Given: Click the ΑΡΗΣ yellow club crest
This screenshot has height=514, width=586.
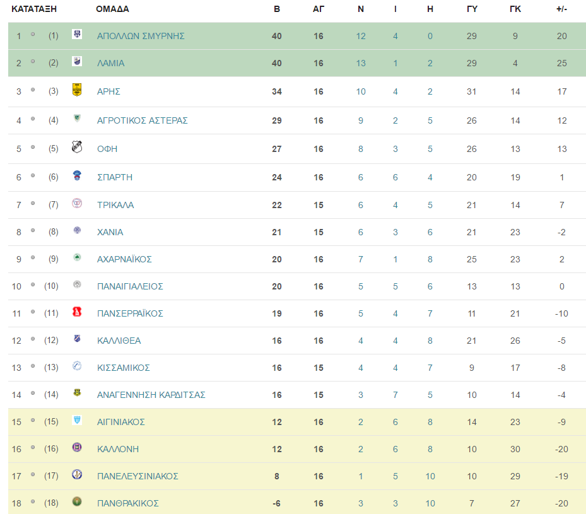Looking at the screenshot, I should point(77,90).
